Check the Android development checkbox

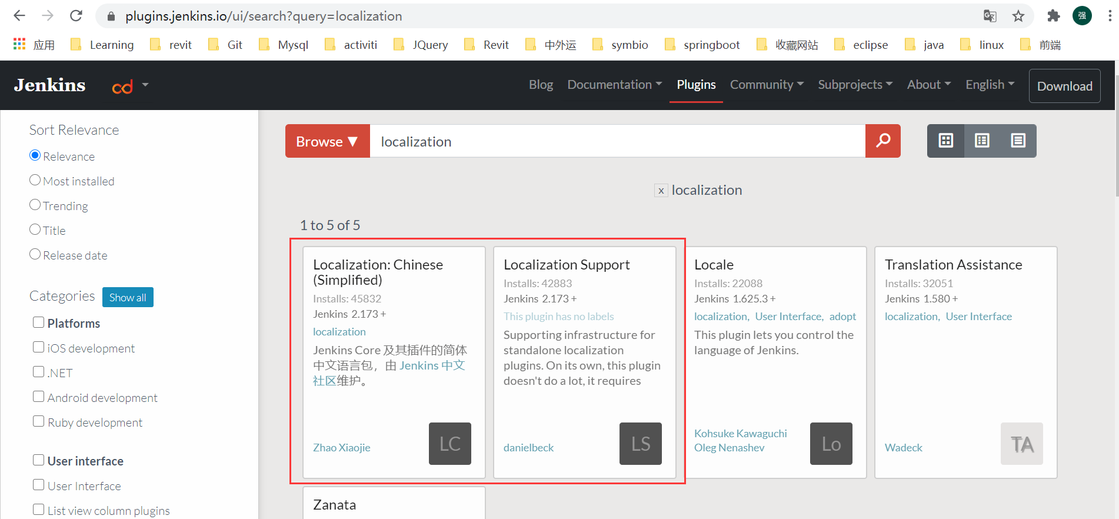pyautogui.click(x=39, y=397)
